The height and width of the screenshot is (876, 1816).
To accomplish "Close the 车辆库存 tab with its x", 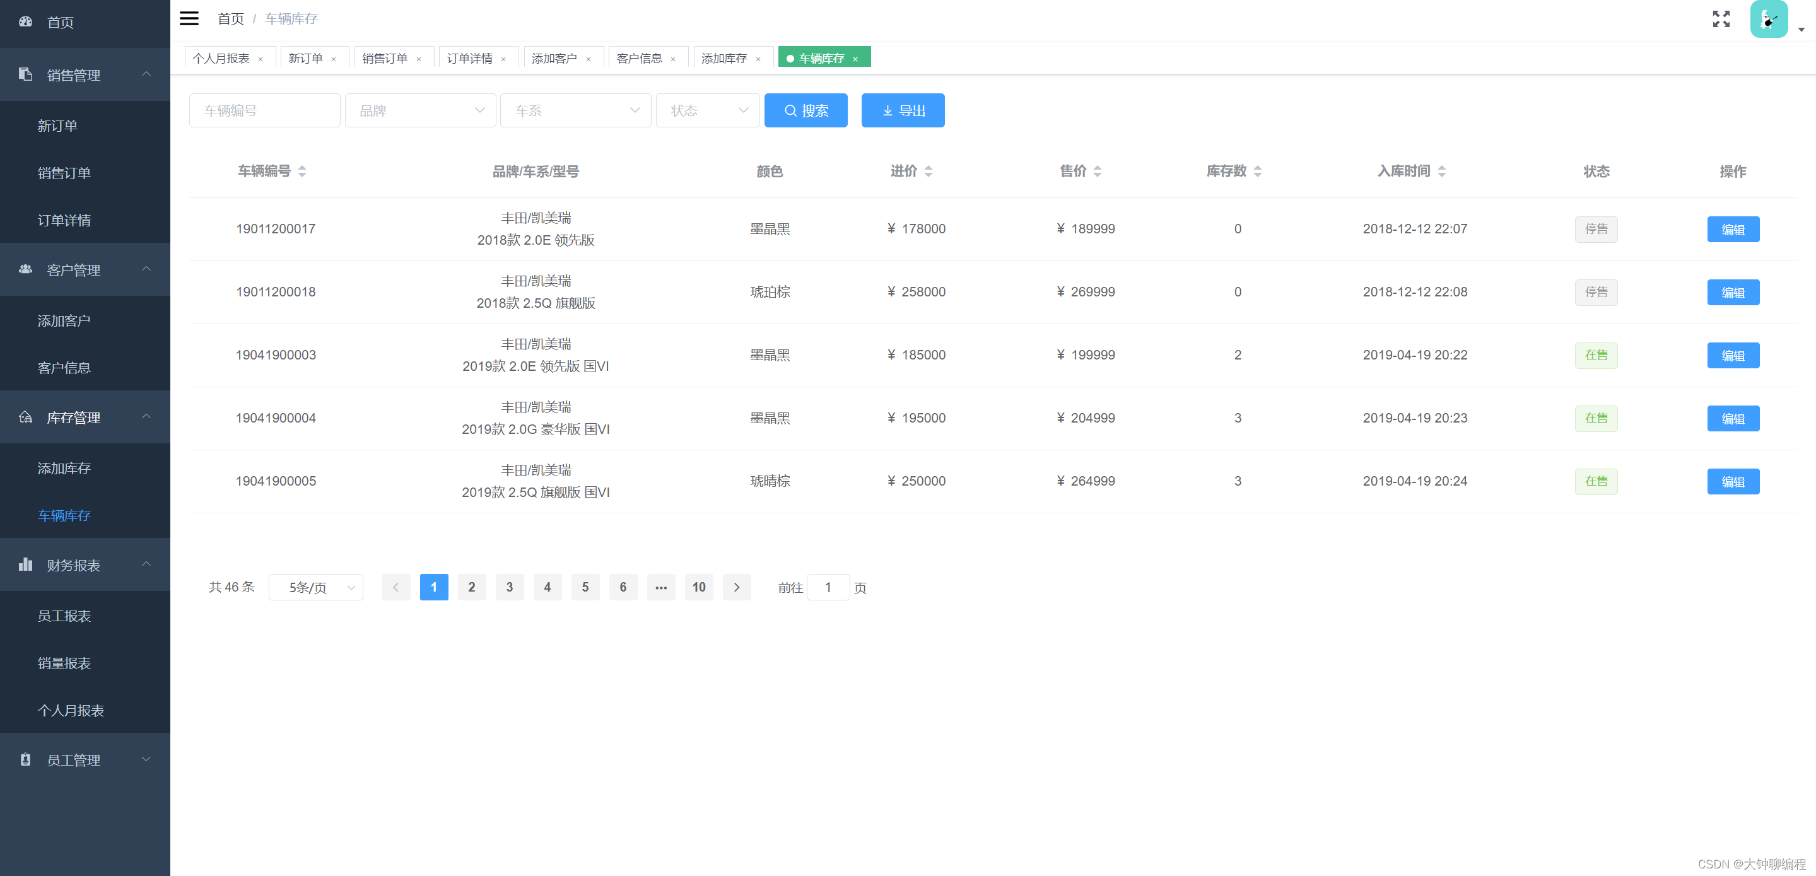I will tap(855, 59).
